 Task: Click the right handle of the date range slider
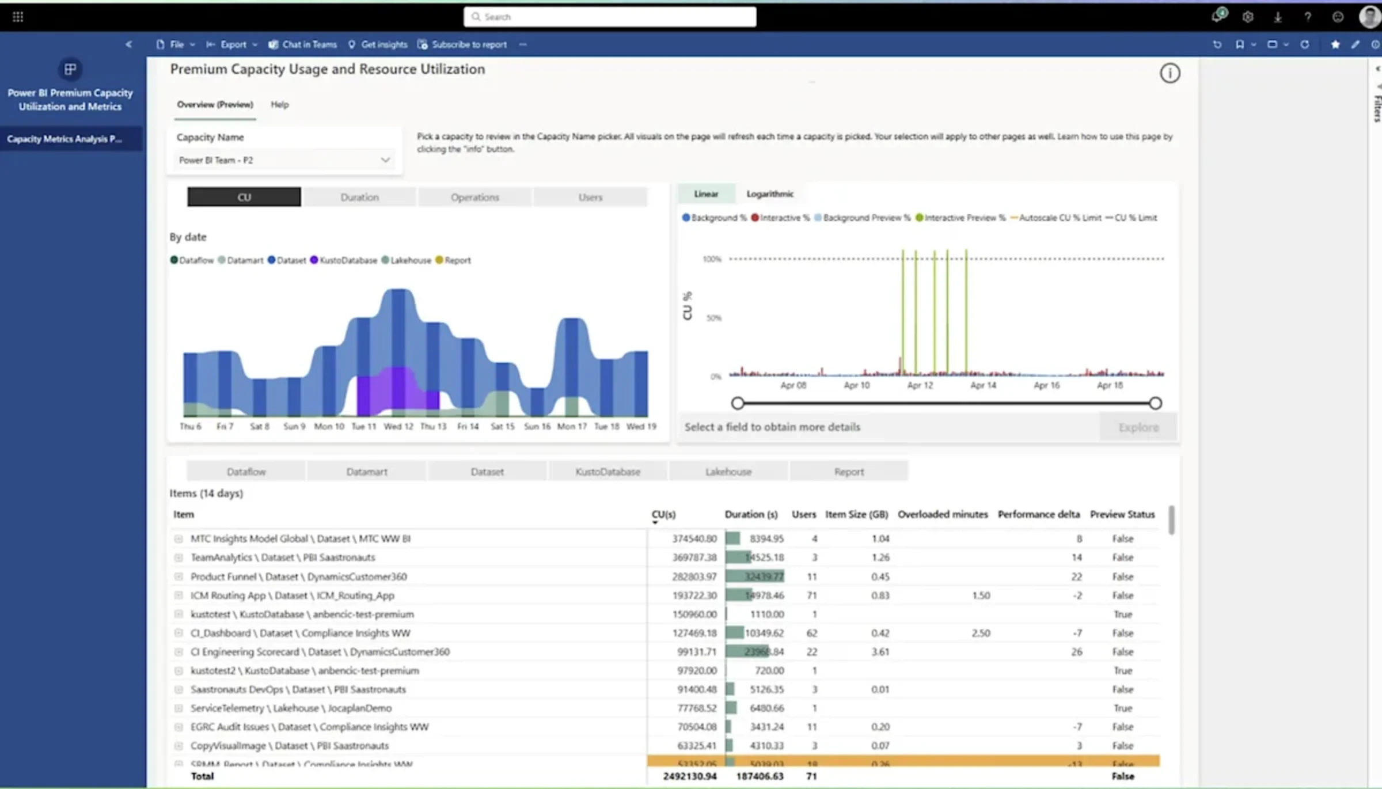[x=1156, y=403]
